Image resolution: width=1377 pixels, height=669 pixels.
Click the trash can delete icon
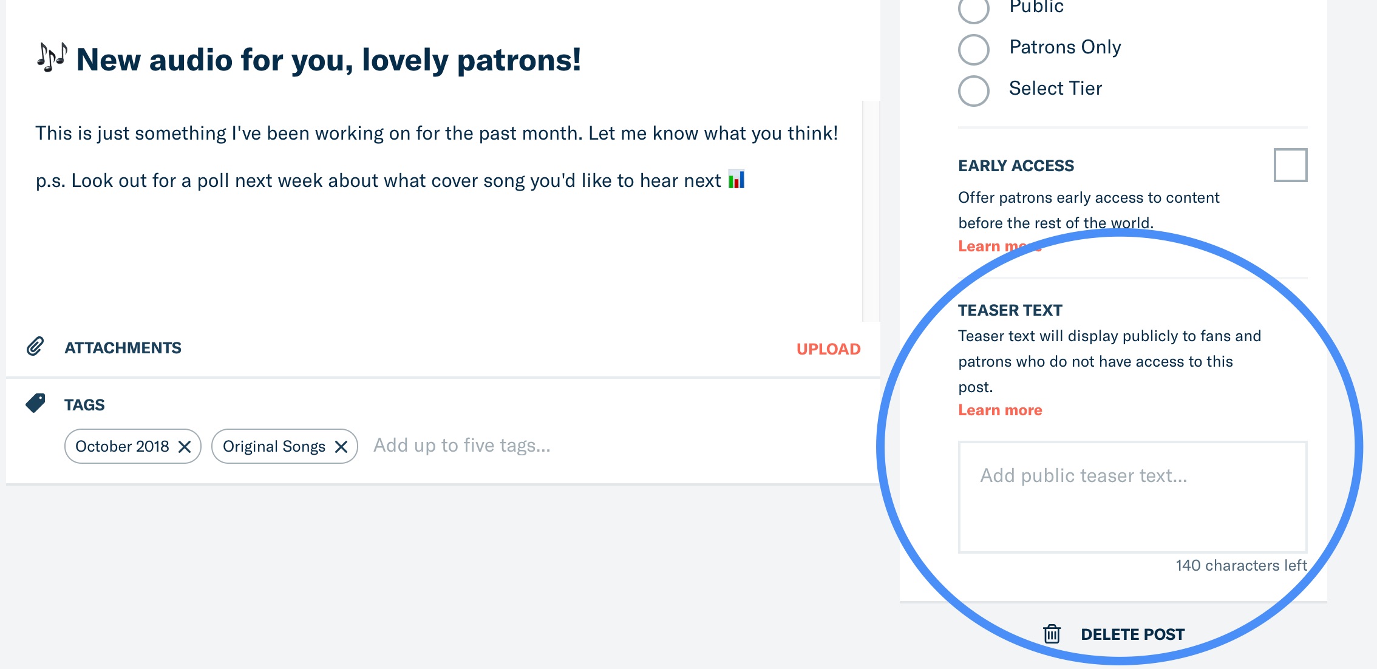click(1052, 634)
